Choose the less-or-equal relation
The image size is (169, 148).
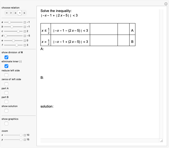(24, 13)
